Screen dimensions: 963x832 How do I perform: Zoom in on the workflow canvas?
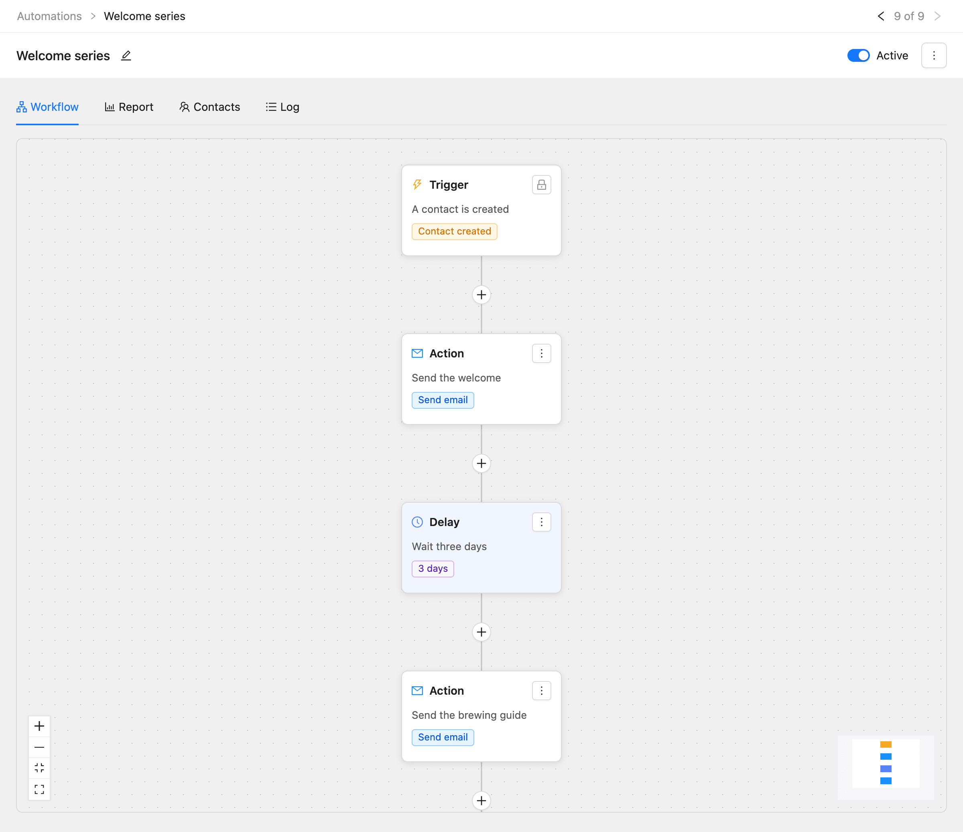(x=39, y=726)
